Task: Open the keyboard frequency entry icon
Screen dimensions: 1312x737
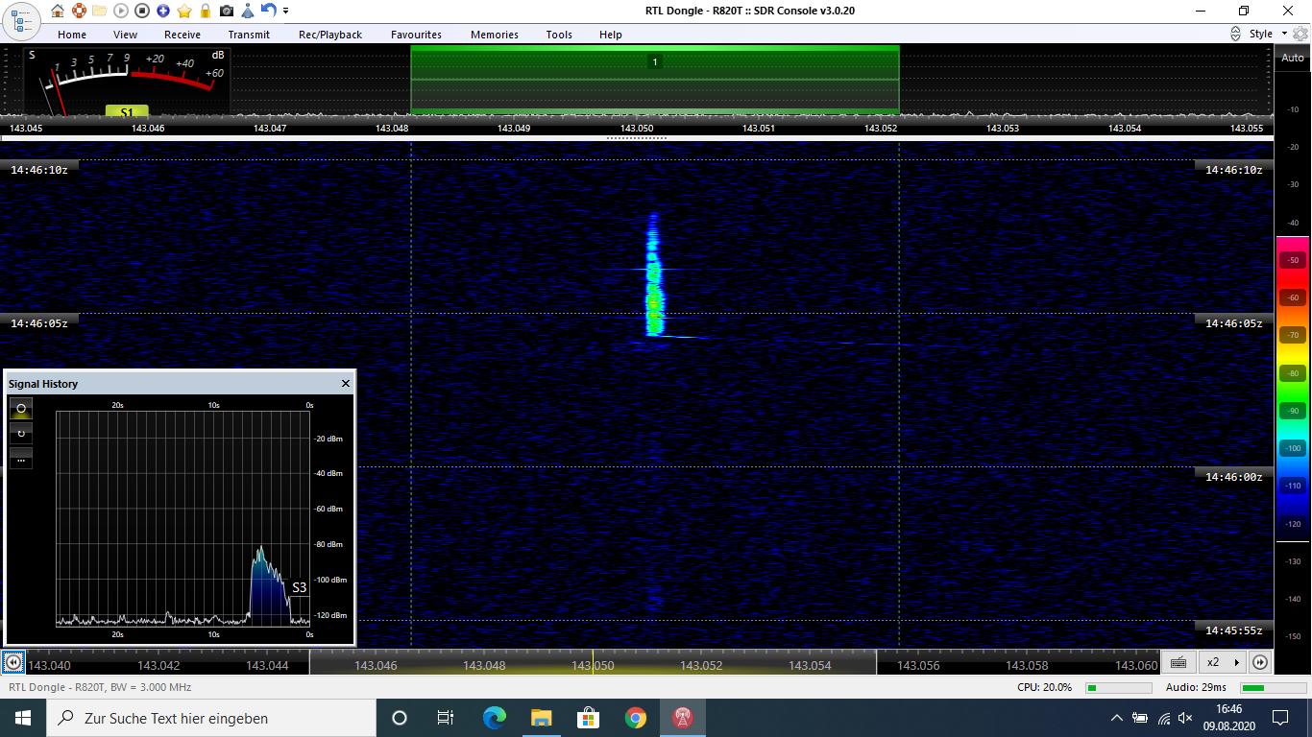Action: click(1178, 662)
